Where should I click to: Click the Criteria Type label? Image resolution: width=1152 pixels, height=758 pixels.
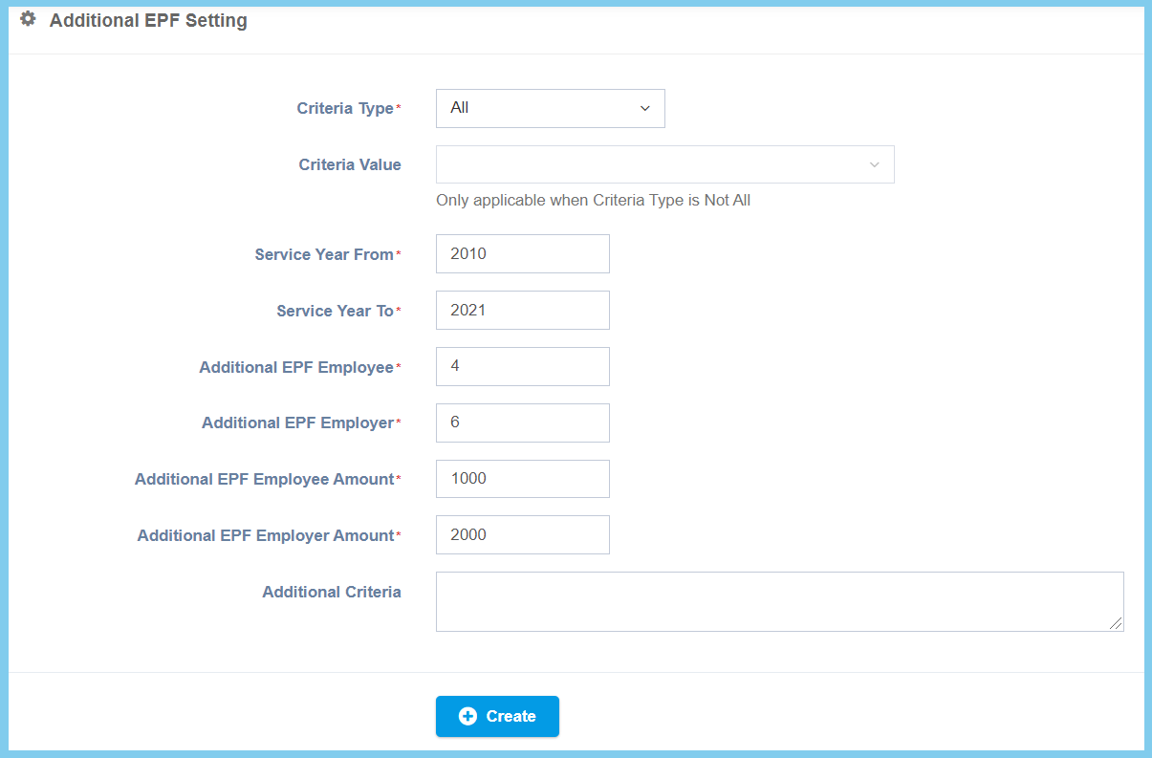pyautogui.click(x=344, y=109)
